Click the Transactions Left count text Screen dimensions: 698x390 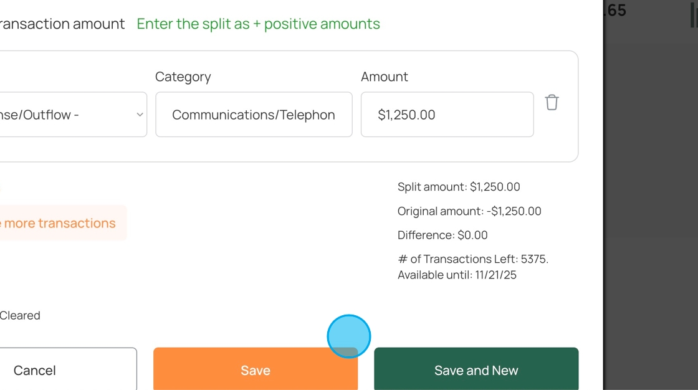[x=473, y=259]
